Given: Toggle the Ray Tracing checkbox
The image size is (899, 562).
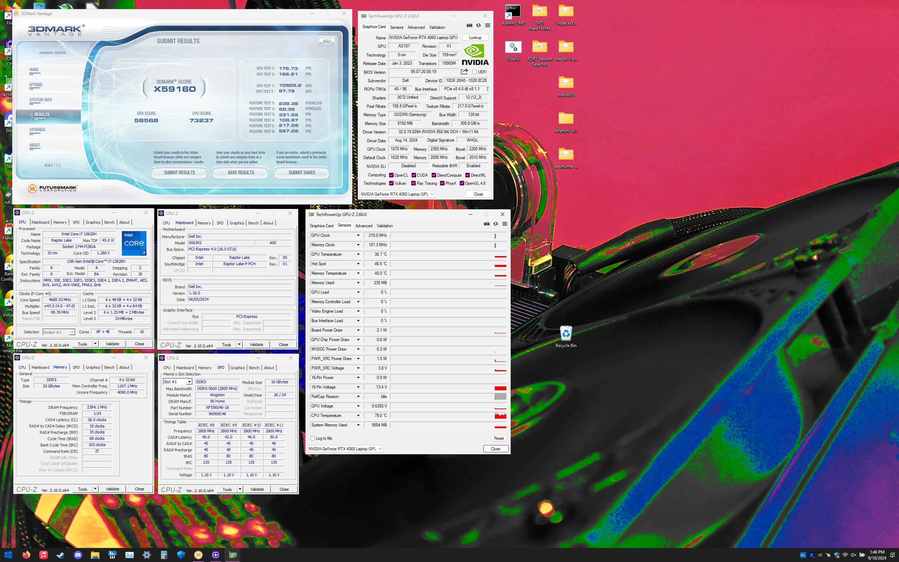Looking at the screenshot, I should [413, 183].
